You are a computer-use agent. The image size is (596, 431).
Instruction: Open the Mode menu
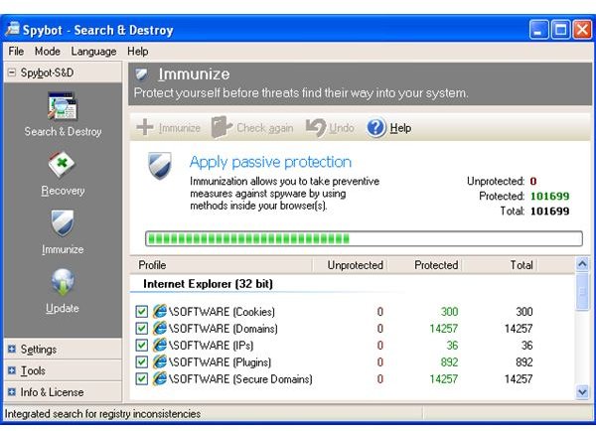tap(47, 52)
